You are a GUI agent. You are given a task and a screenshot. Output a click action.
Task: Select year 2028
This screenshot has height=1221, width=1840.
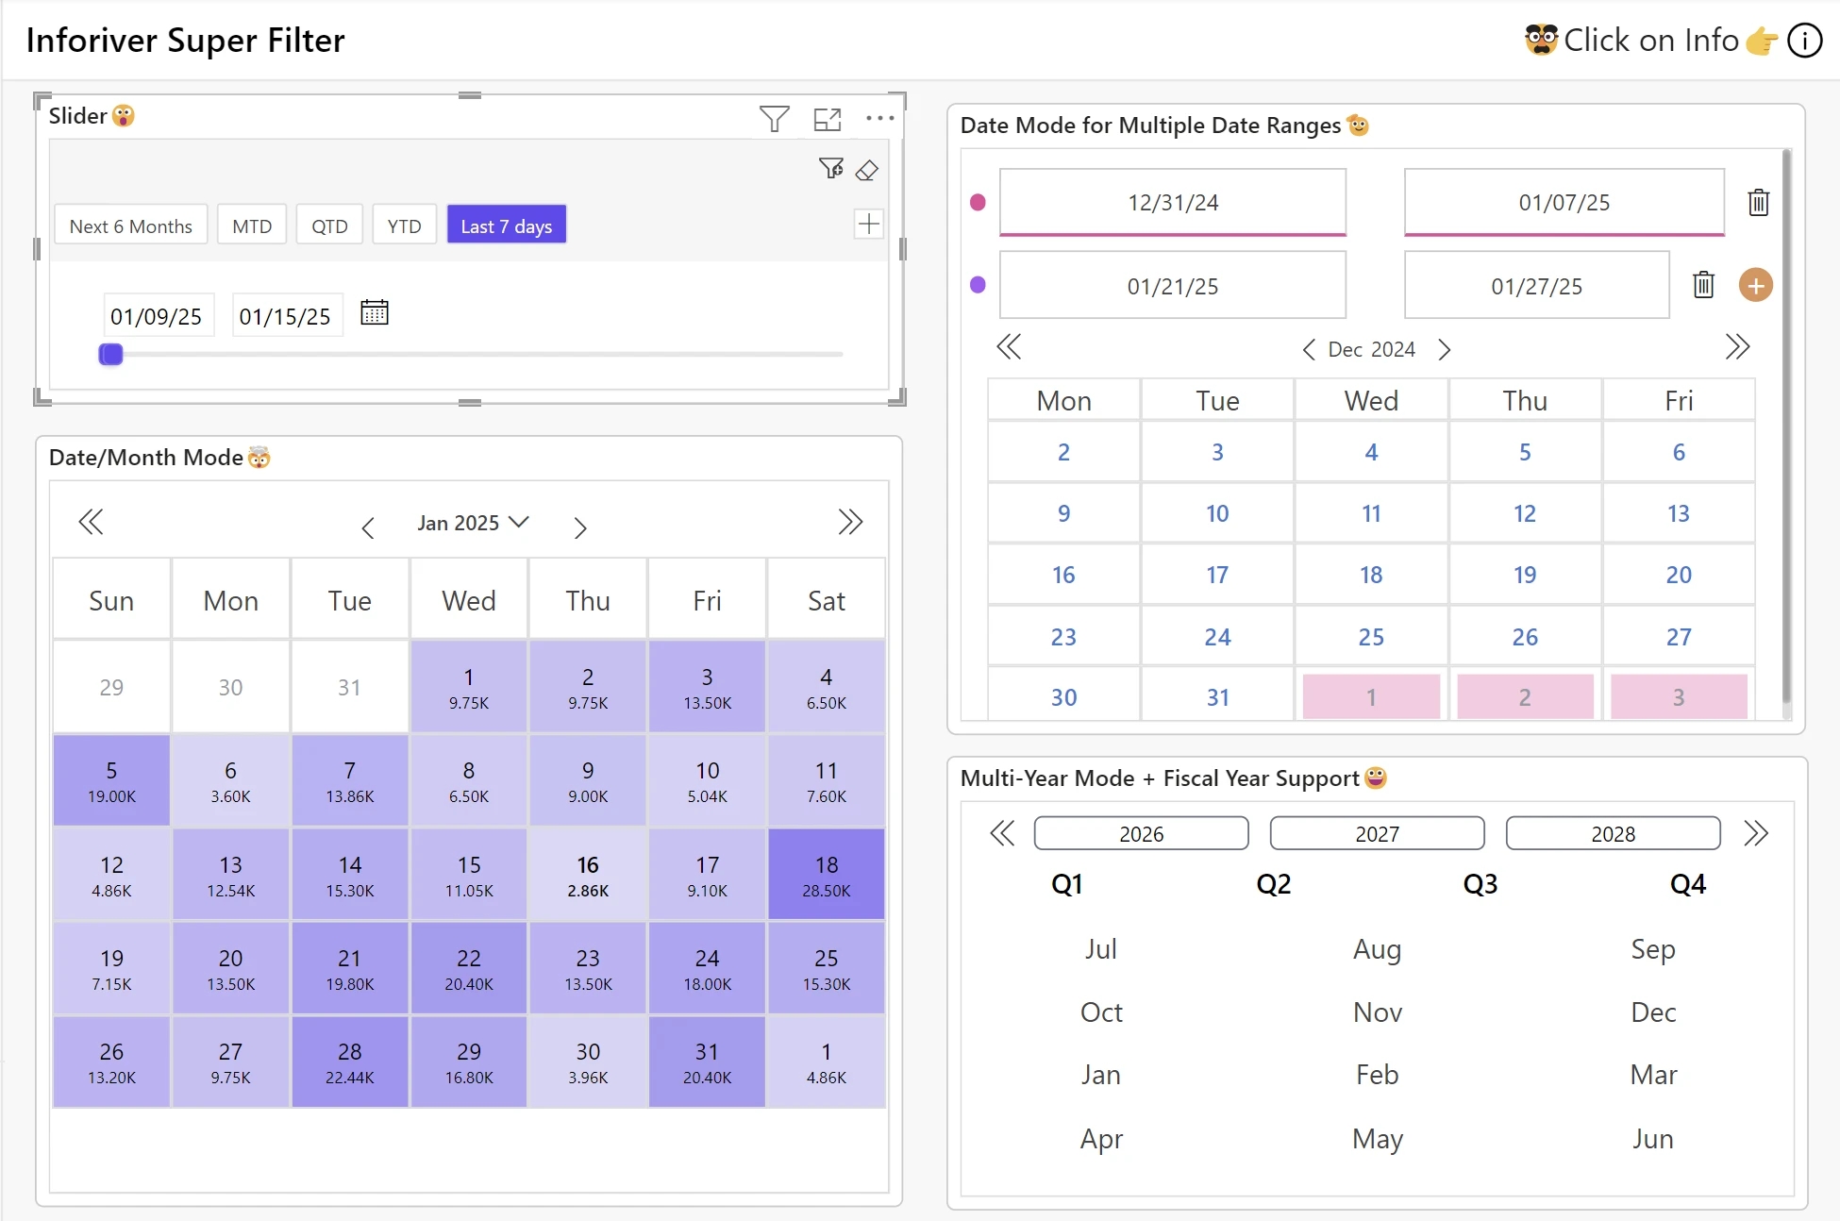pyautogui.click(x=1614, y=833)
